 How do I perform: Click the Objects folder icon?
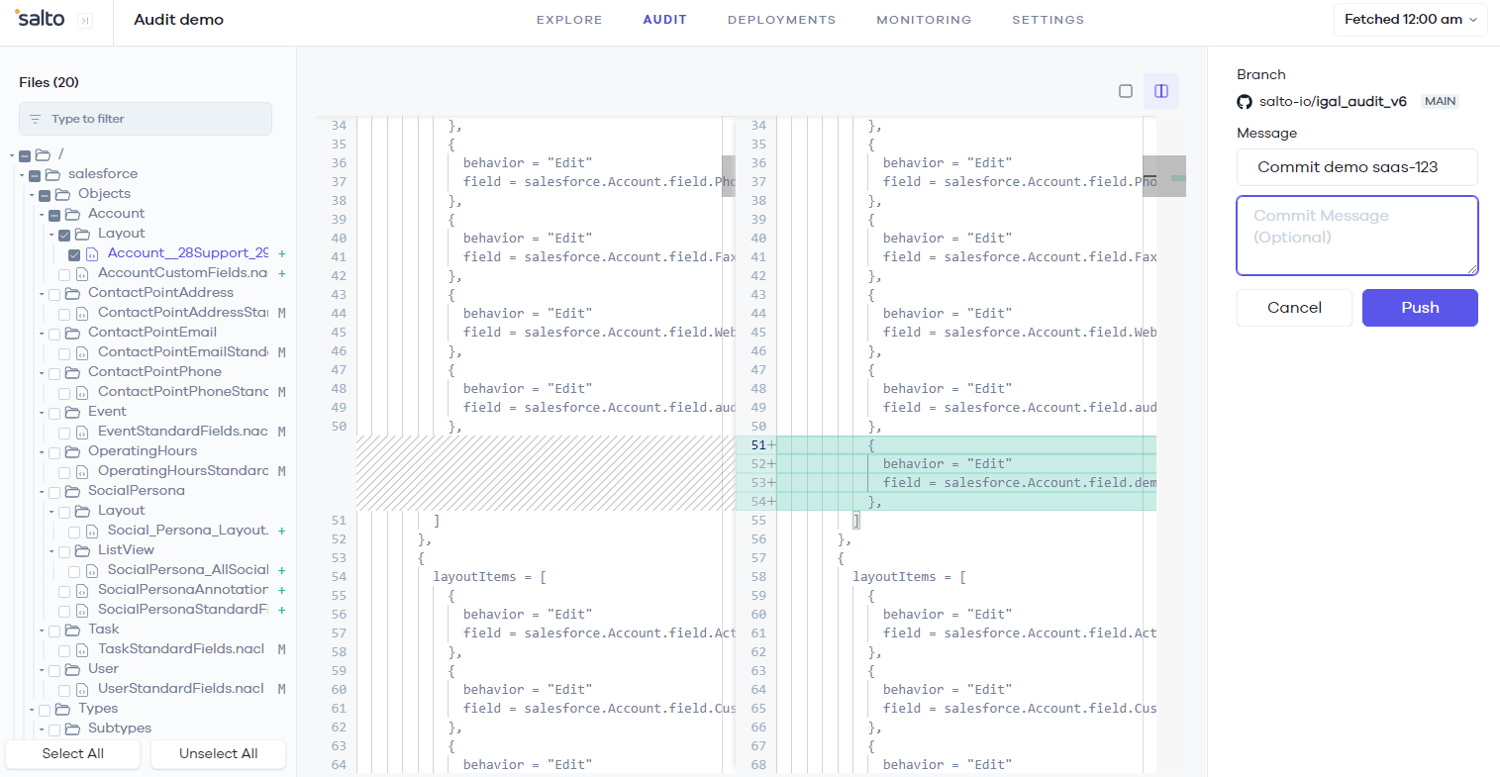tap(62, 194)
